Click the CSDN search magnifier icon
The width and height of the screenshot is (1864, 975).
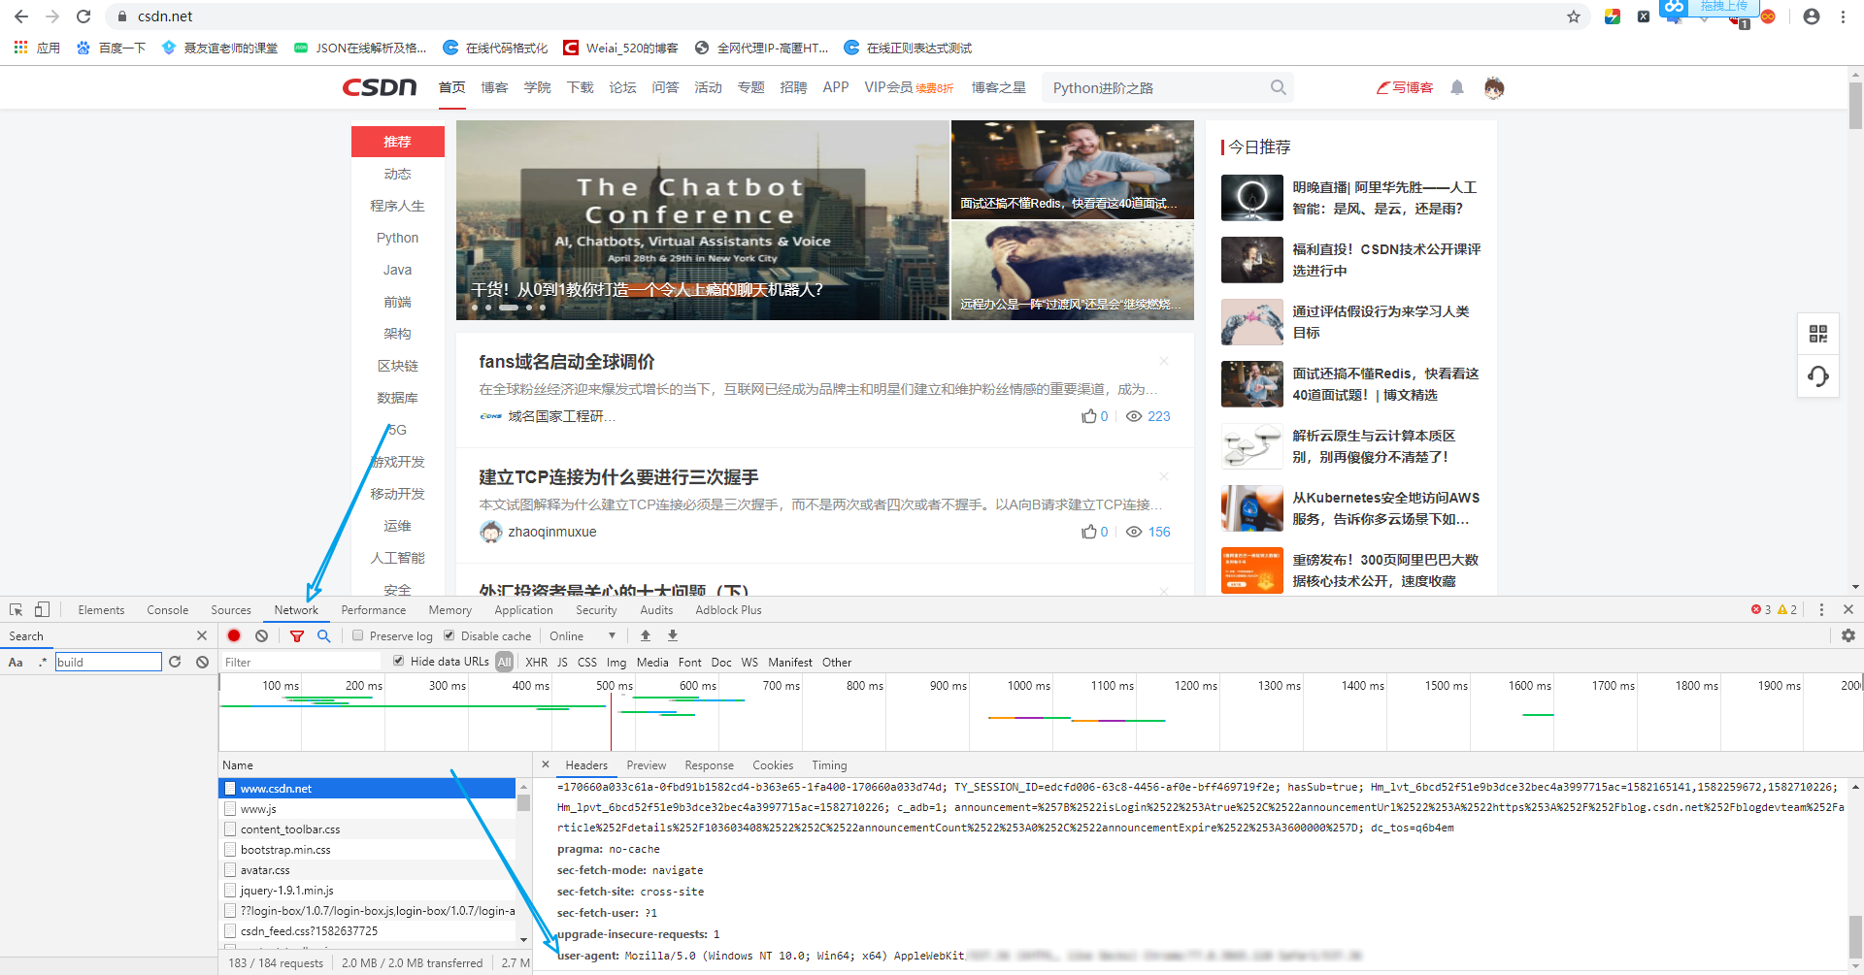click(1279, 87)
